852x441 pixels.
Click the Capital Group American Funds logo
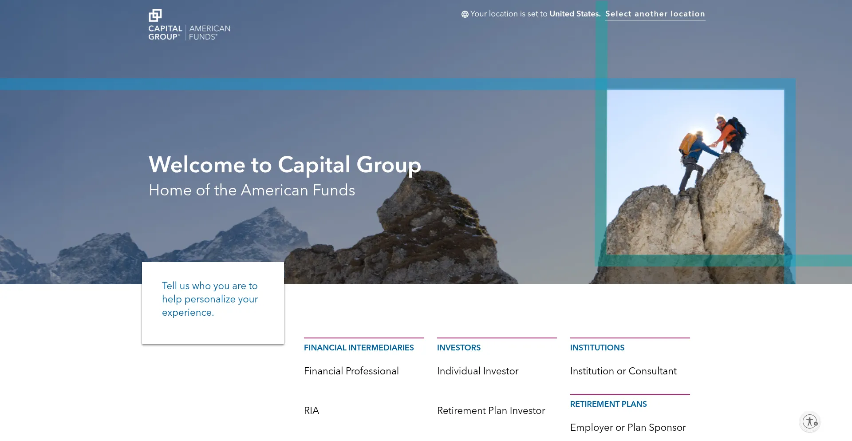[189, 25]
